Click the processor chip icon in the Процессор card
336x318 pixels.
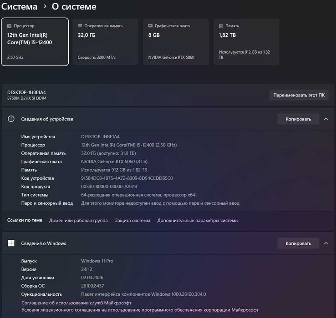pos(9,26)
